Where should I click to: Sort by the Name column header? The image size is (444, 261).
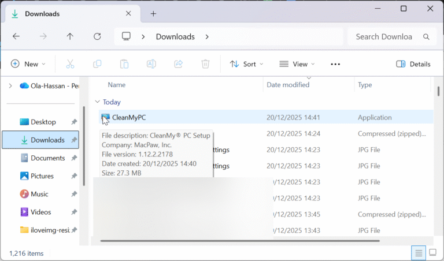pos(117,85)
